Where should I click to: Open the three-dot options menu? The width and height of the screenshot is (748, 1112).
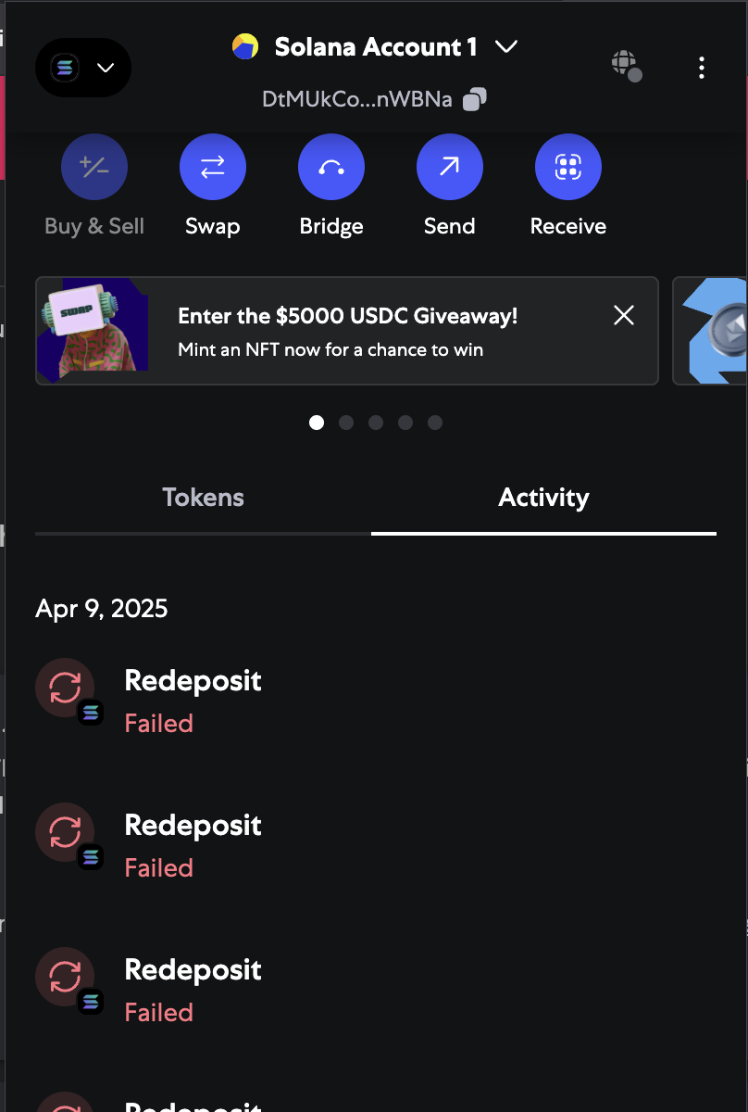point(702,67)
